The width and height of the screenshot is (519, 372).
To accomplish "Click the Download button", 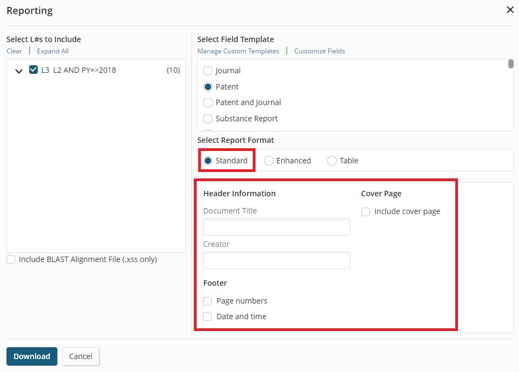I will point(32,356).
